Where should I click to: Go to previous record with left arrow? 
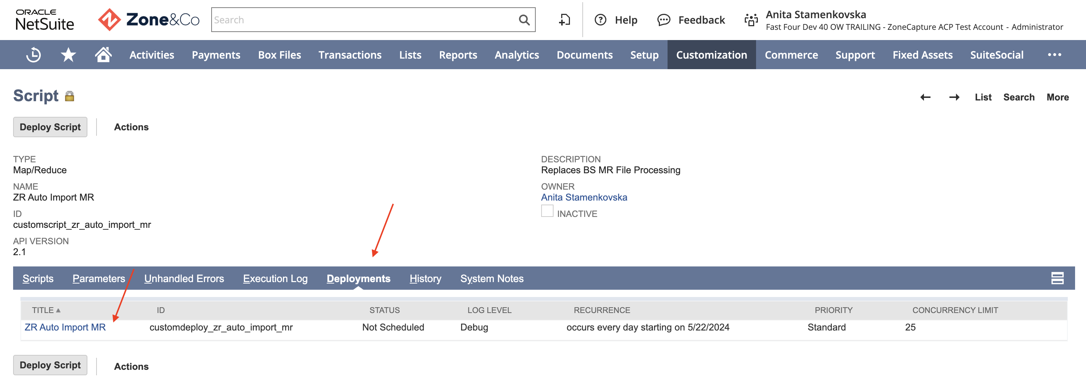click(925, 97)
